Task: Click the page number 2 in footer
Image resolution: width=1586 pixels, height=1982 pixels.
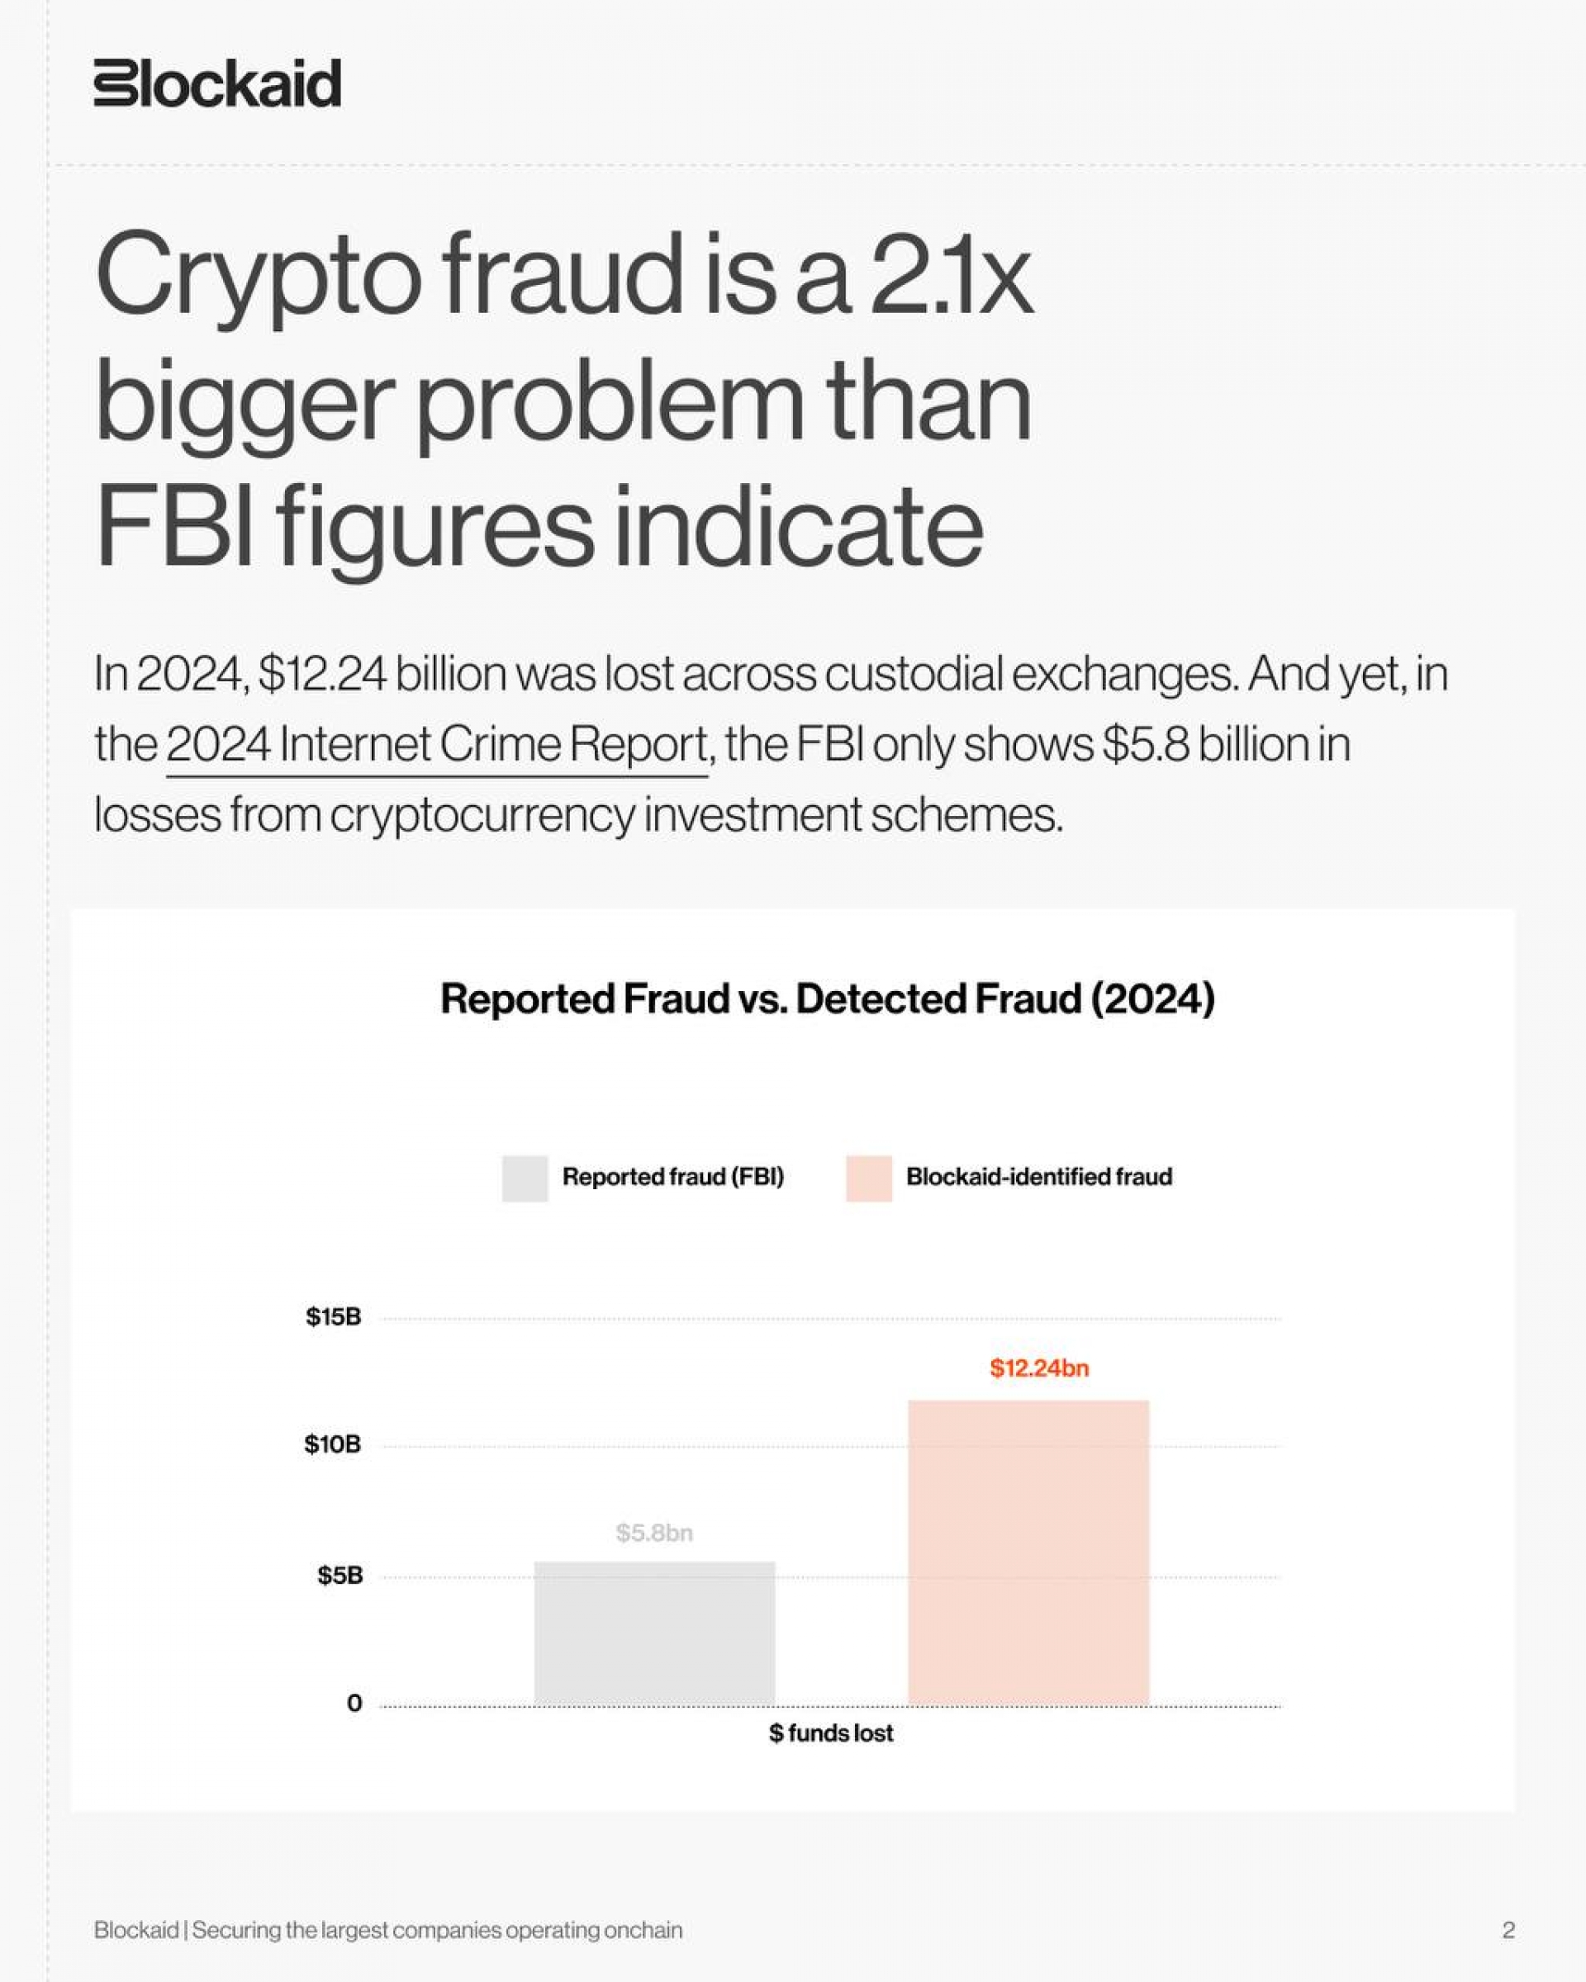Action: (x=1508, y=1930)
